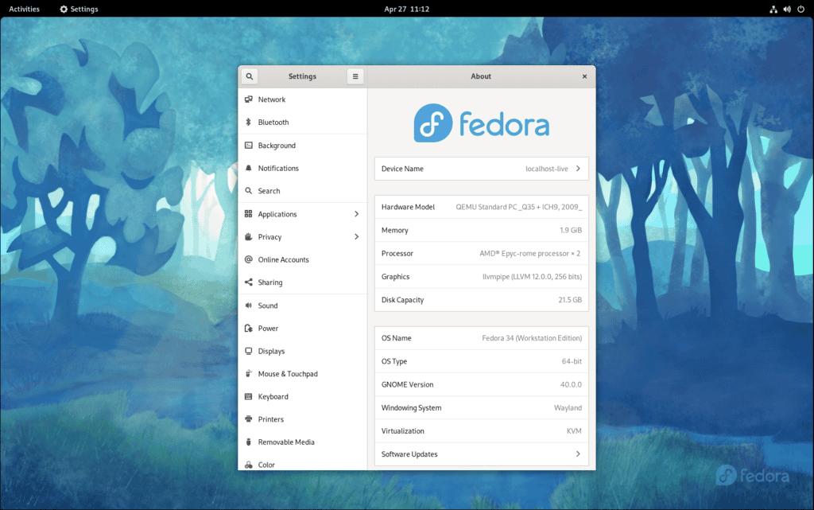Open Device Name chevron
The width and height of the screenshot is (814, 510).
click(578, 169)
